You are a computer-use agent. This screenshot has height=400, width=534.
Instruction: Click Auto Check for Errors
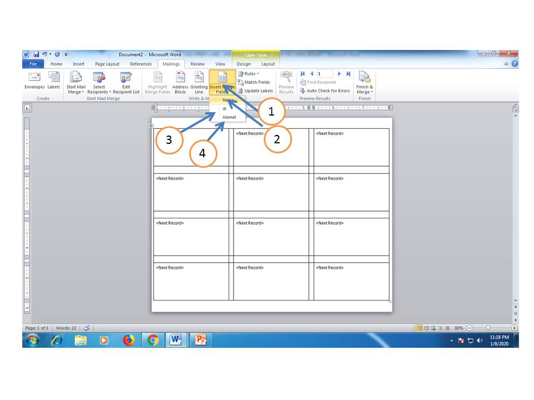click(x=325, y=91)
